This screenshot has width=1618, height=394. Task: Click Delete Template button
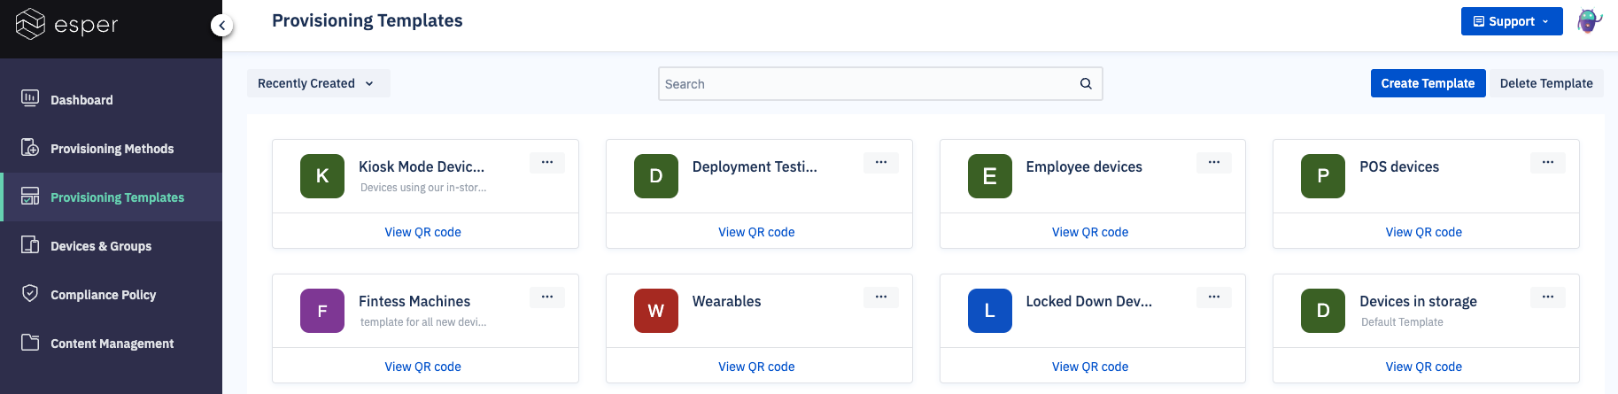pyautogui.click(x=1546, y=83)
